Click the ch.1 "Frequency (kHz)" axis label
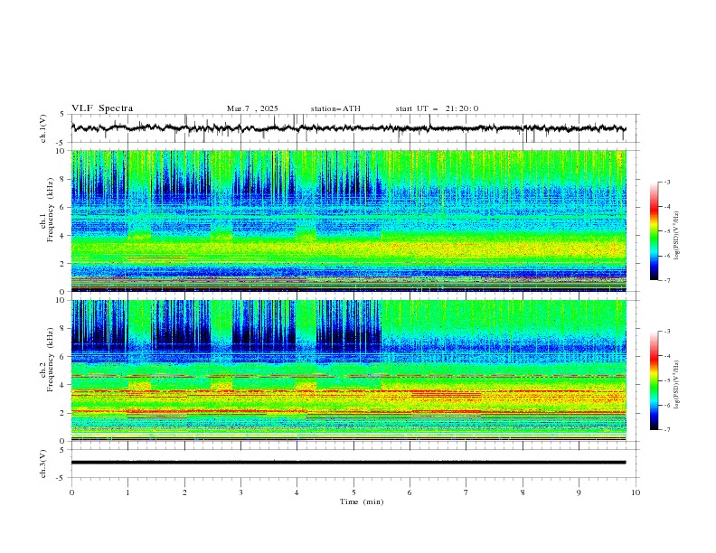 [51, 211]
